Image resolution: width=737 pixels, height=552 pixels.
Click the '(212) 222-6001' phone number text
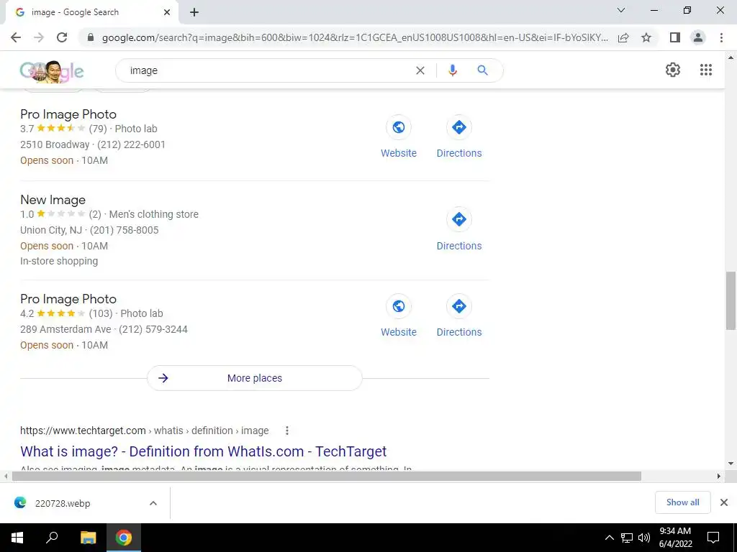coord(131,144)
